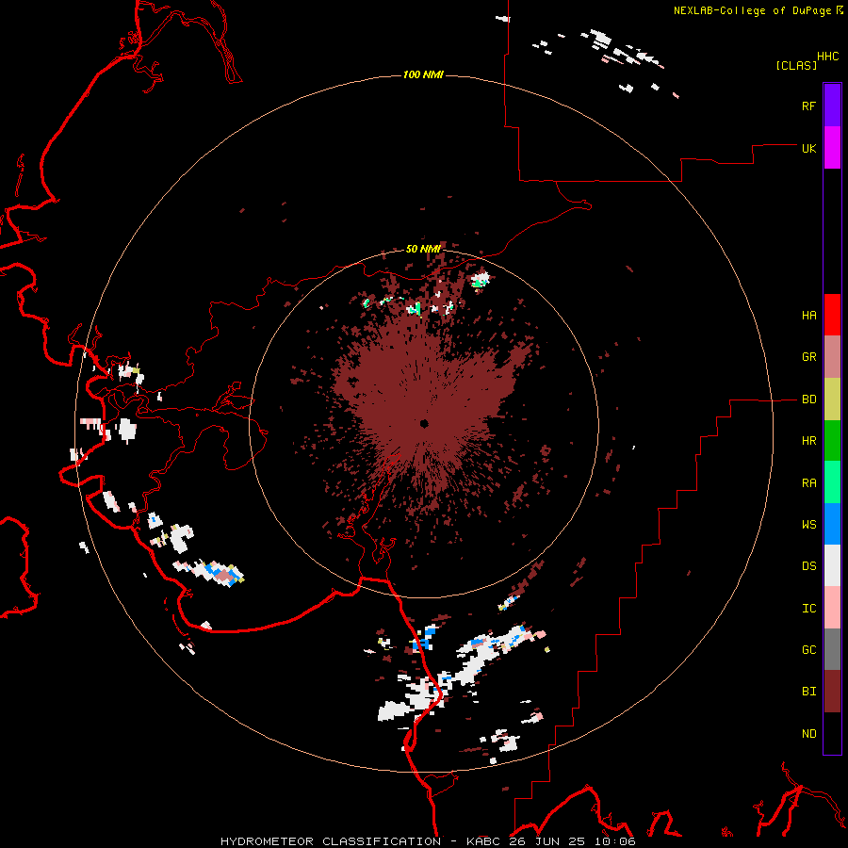Click the DS legend label

click(x=808, y=566)
